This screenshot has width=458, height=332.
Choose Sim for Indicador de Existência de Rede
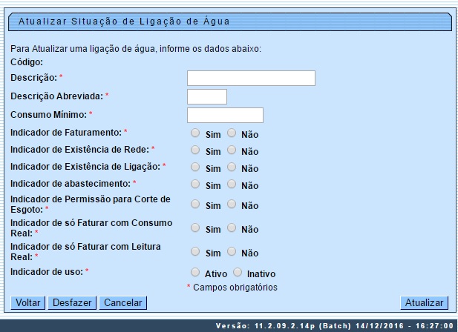(x=195, y=150)
